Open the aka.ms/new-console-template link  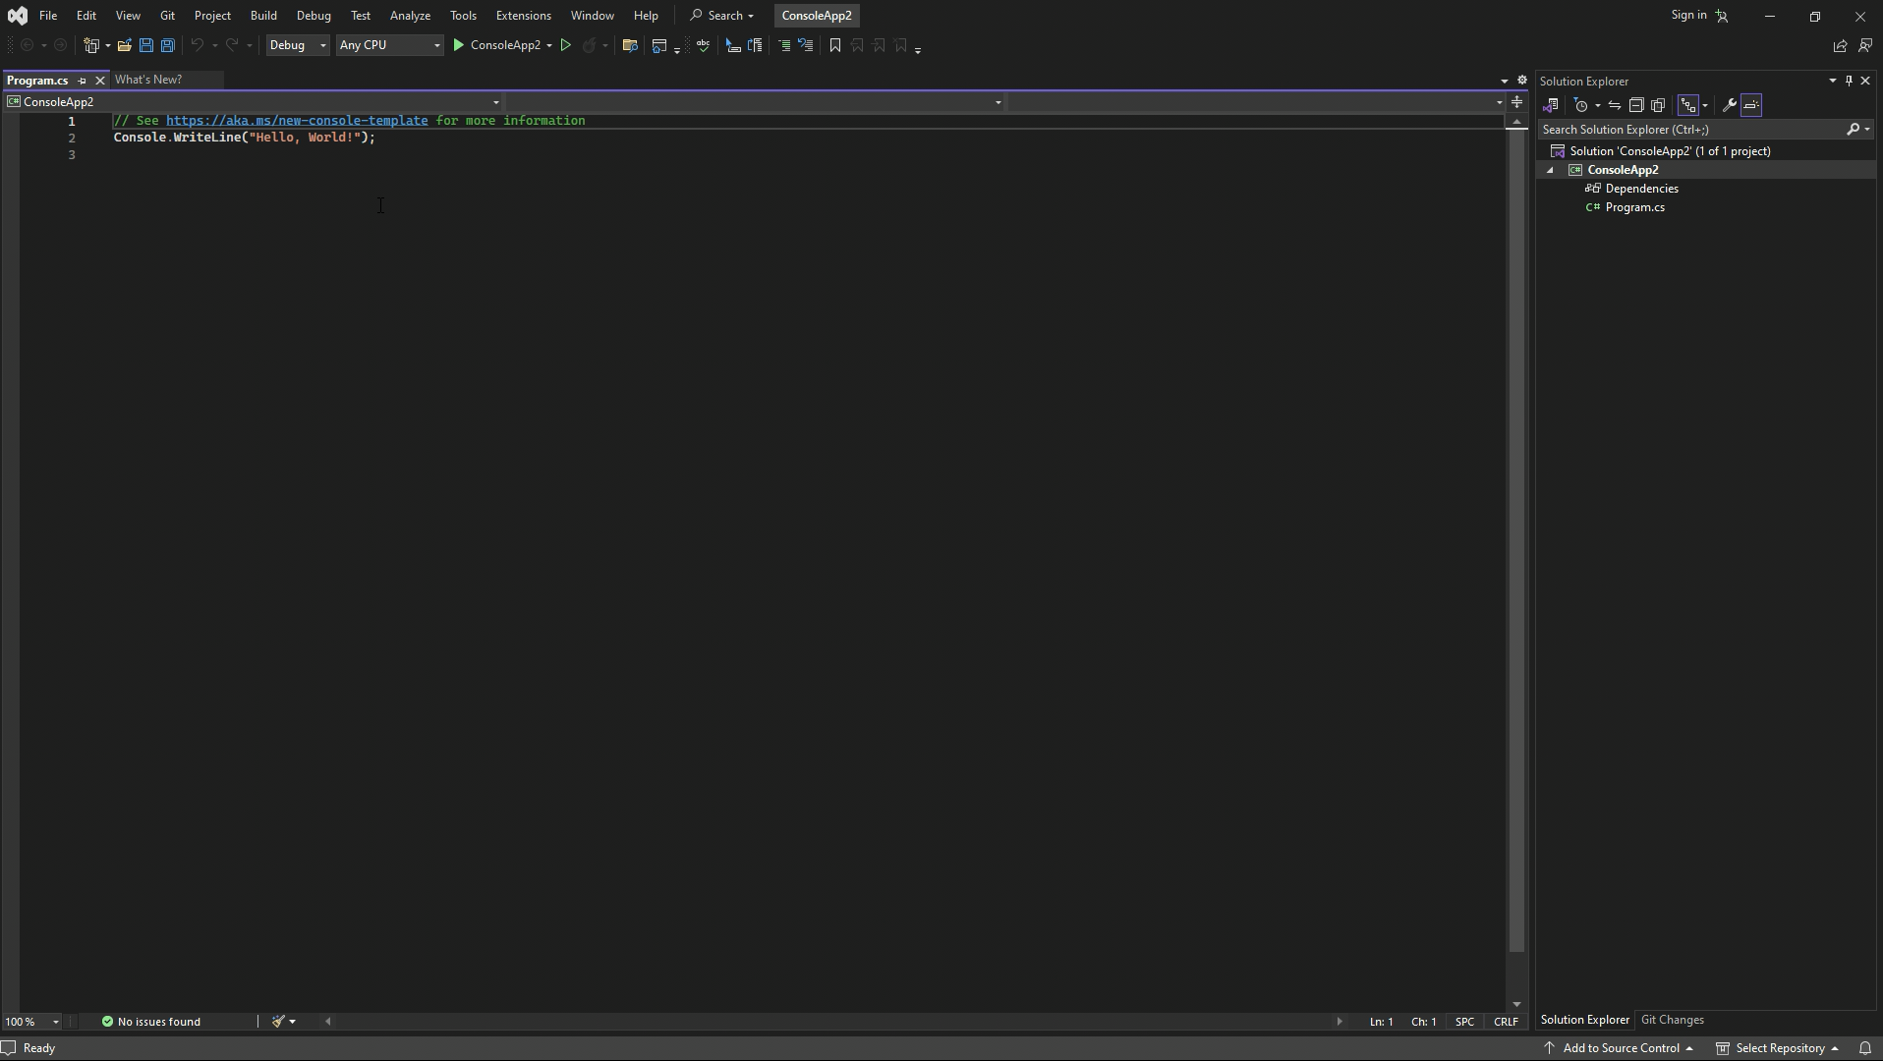(x=297, y=121)
